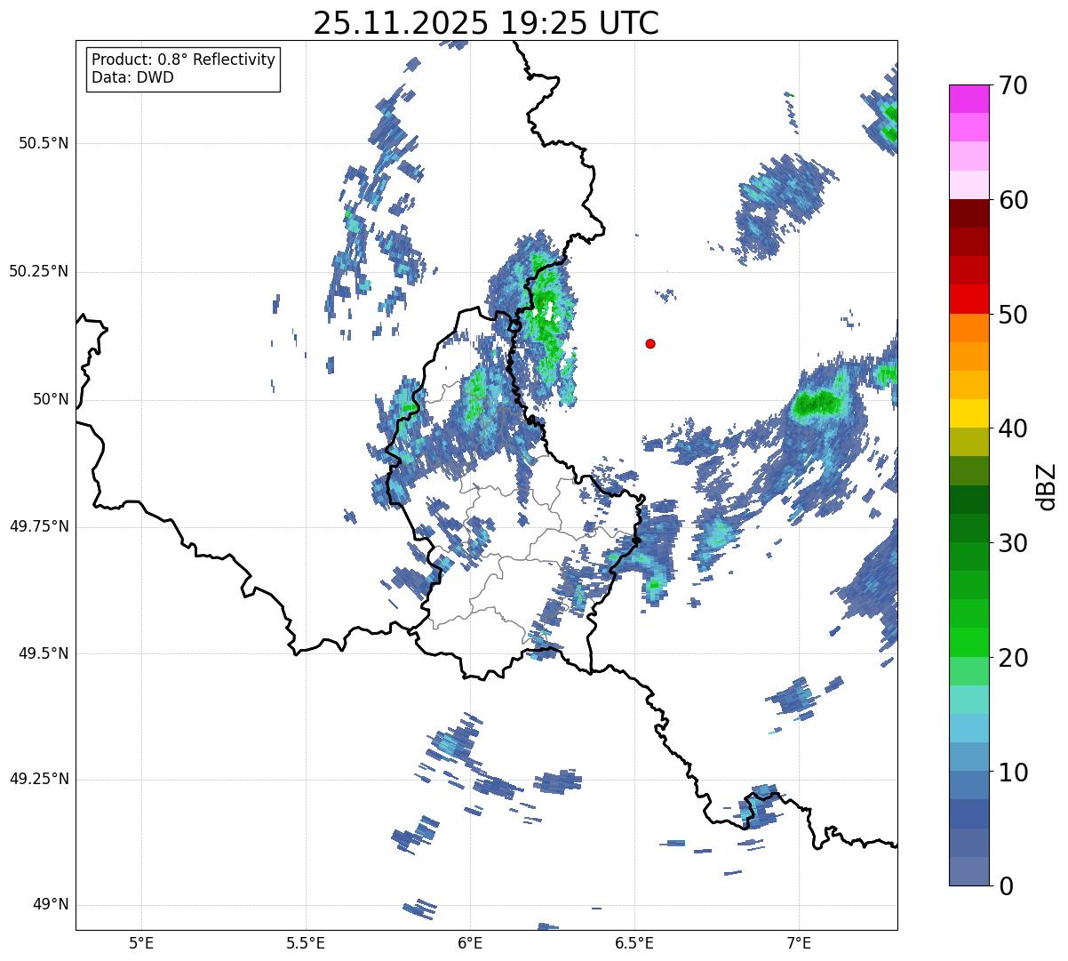Click the magenta top colorbar segment
Viewport: 1068px width, 961px height.
click(969, 99)
